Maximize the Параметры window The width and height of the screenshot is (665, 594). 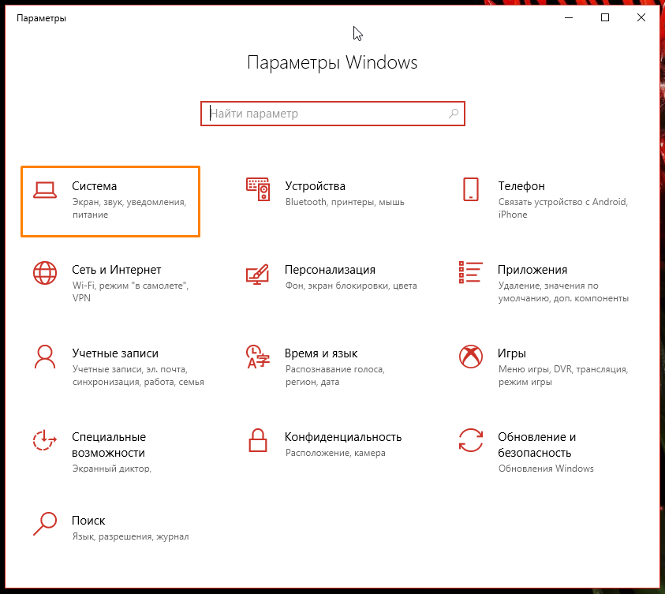coord(605,17)
